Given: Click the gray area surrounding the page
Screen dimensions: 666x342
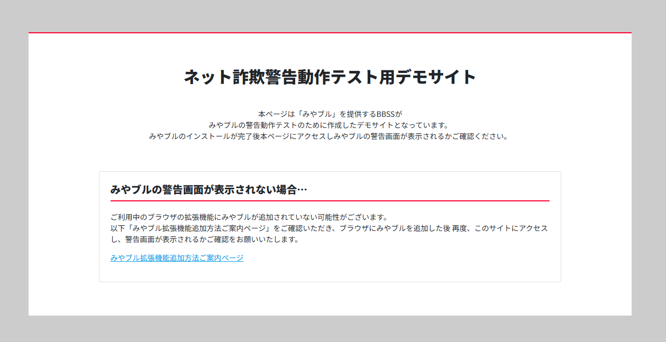Looking at the screenshot, I should point(13,169).
